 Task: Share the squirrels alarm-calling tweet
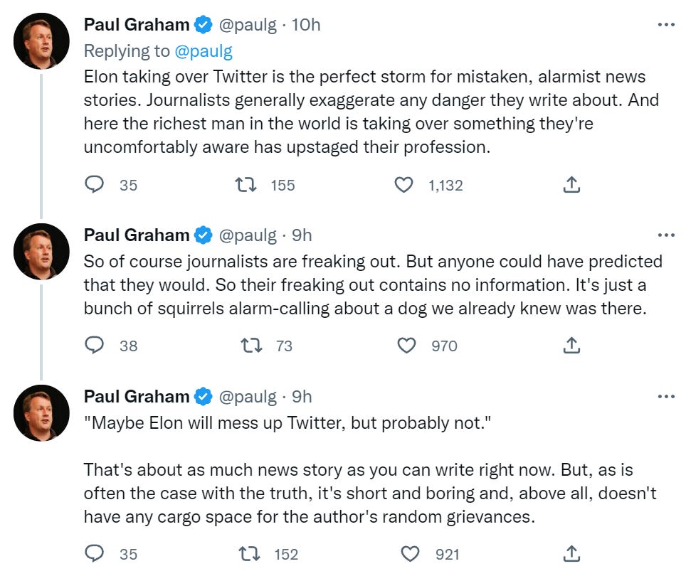[571, 346]
